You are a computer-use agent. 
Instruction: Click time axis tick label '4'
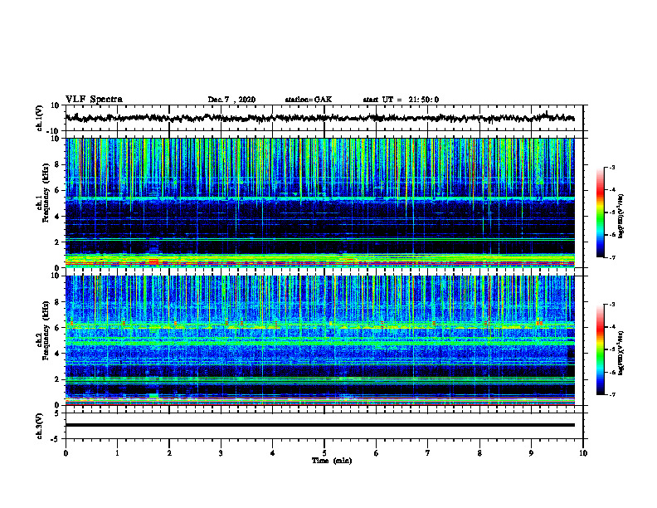coord(273,453)
